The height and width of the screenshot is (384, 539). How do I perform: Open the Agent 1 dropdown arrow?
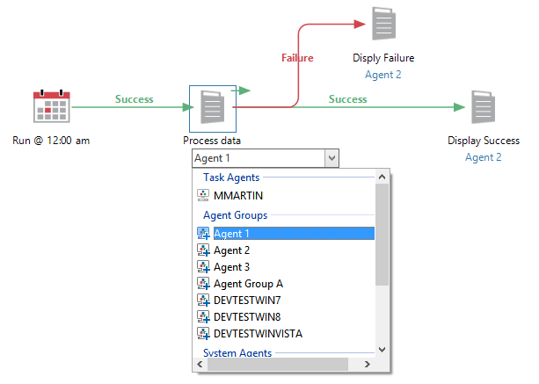331,158
